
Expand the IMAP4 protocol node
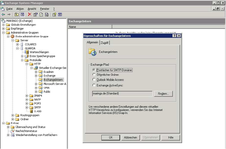tap(27, 96)
